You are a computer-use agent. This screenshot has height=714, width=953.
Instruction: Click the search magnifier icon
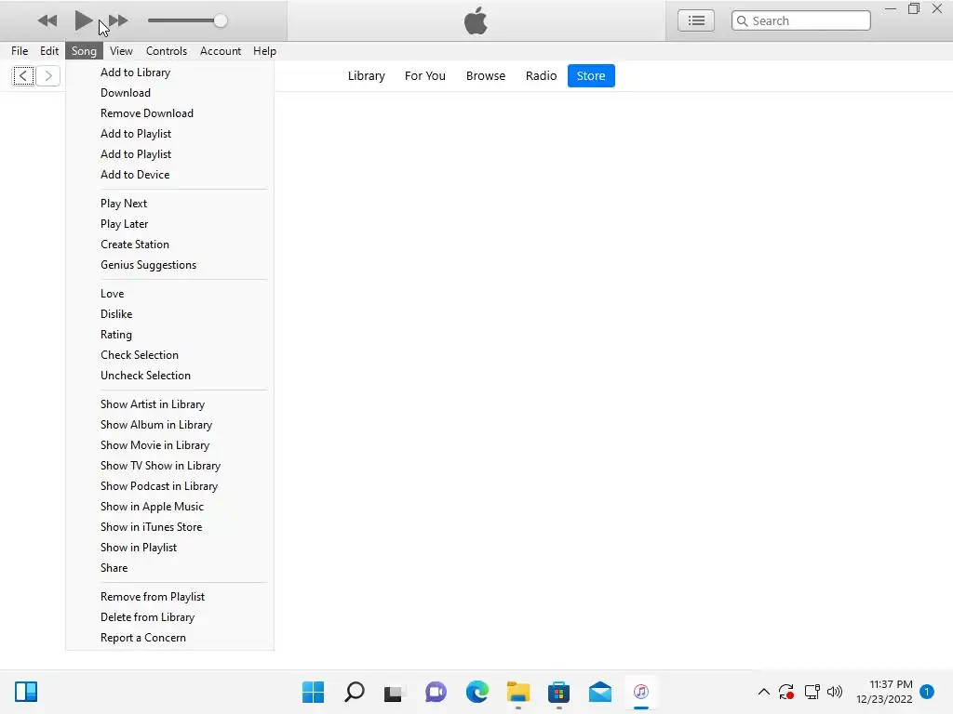tap(742, 20)
